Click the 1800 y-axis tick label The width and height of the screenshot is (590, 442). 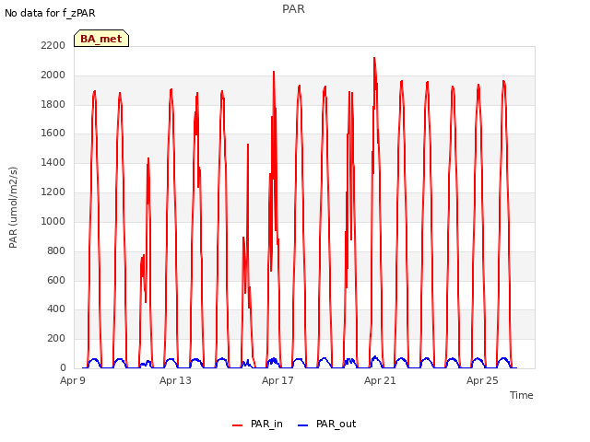(53, 104)
